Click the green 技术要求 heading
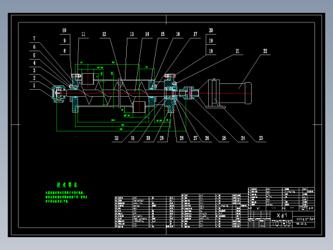Image resolution: width=333 pixels, height=250 pixels. point(67,185)
